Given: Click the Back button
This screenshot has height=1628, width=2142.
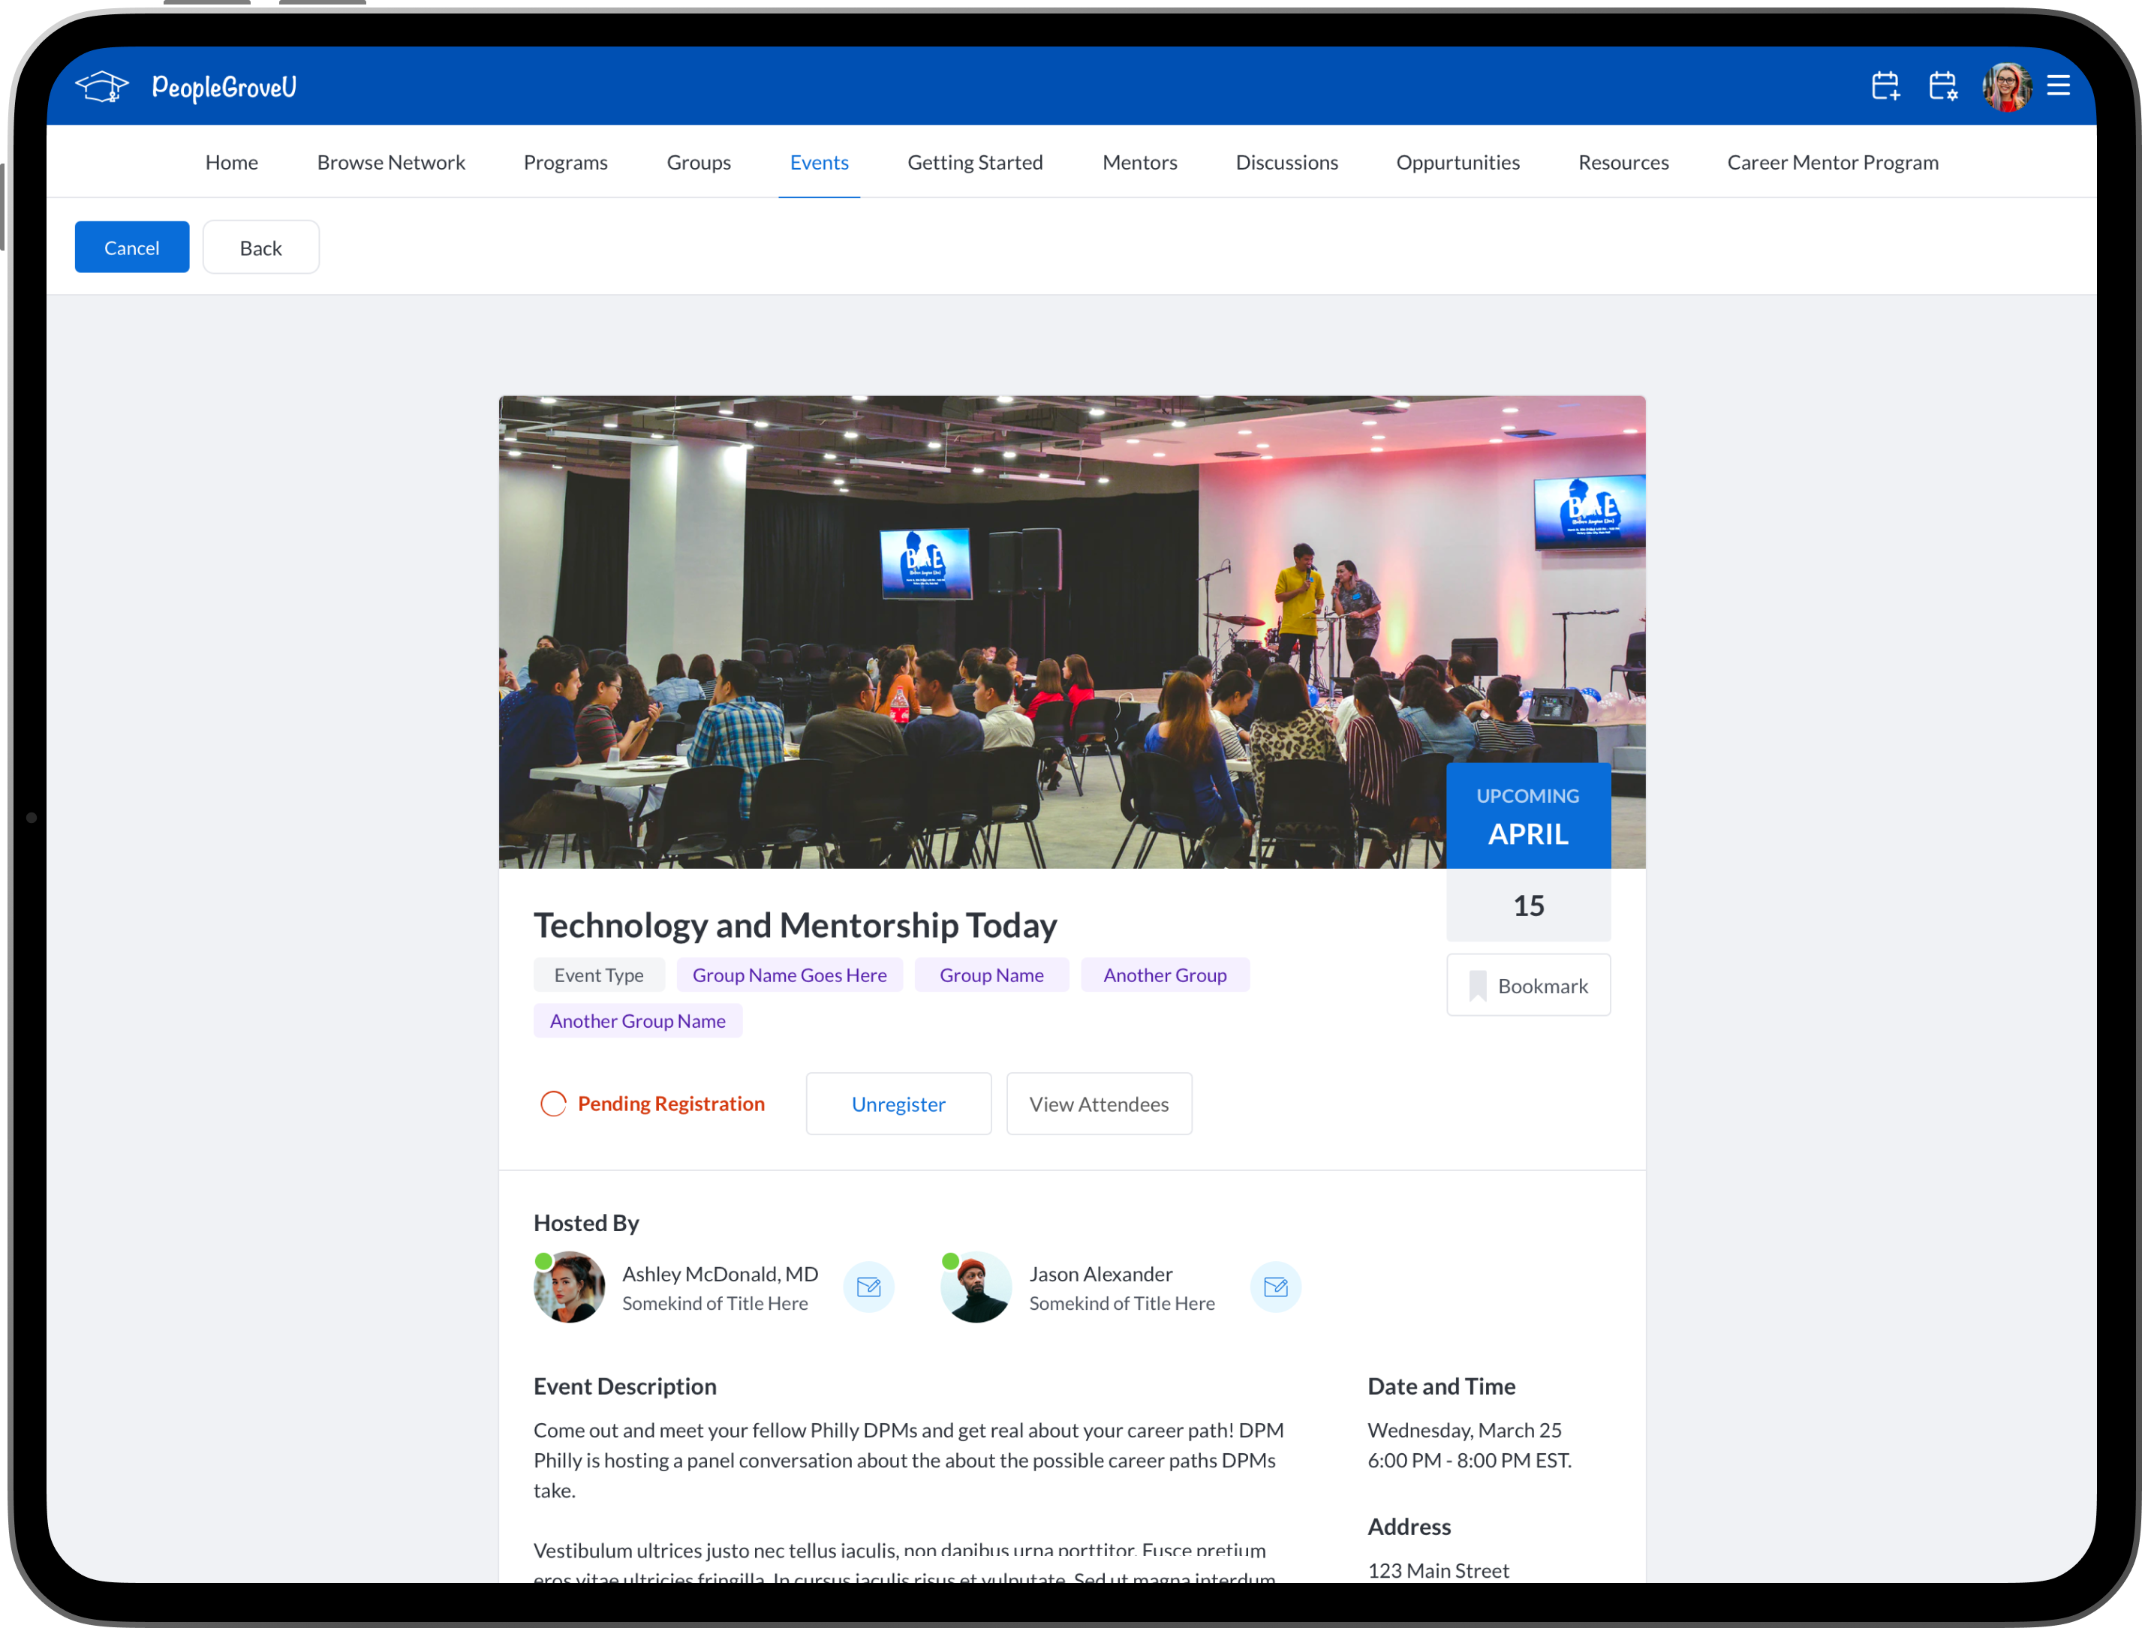Looking at the screenshot, I should [x=260, y=248].
